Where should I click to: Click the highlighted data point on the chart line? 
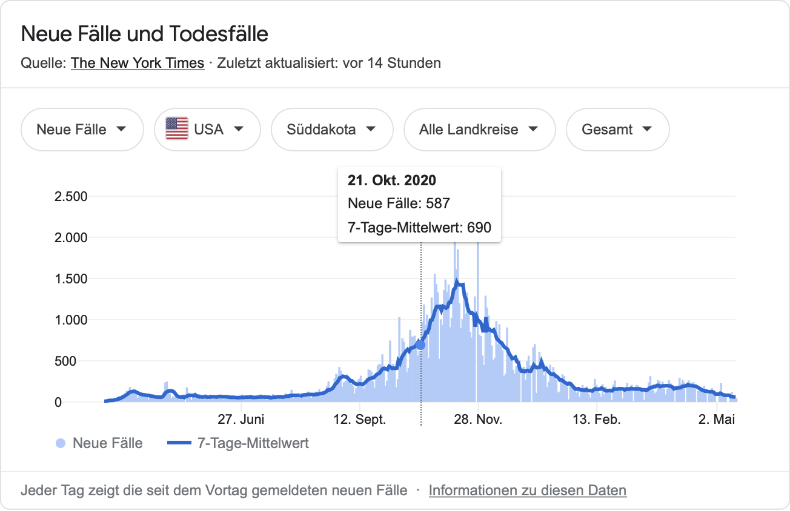click(x=420, y=345)
